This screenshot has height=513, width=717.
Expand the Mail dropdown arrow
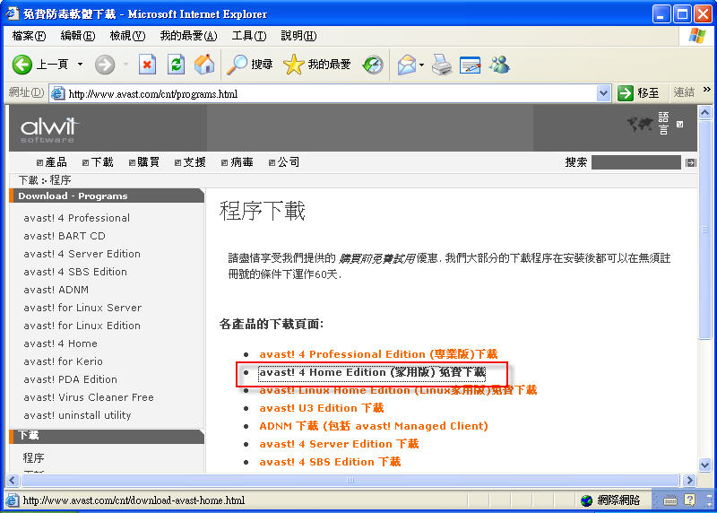tap(421, 65)
